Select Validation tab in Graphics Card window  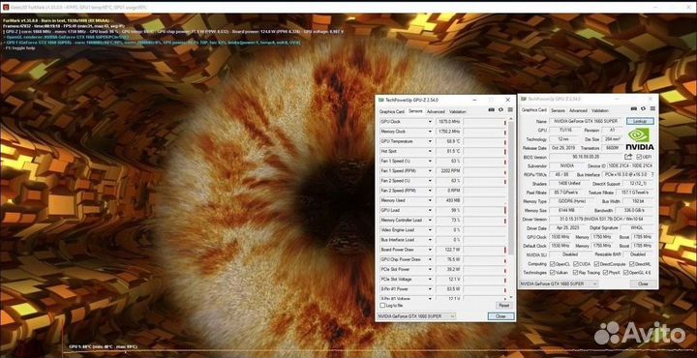(x=599, y=110)
